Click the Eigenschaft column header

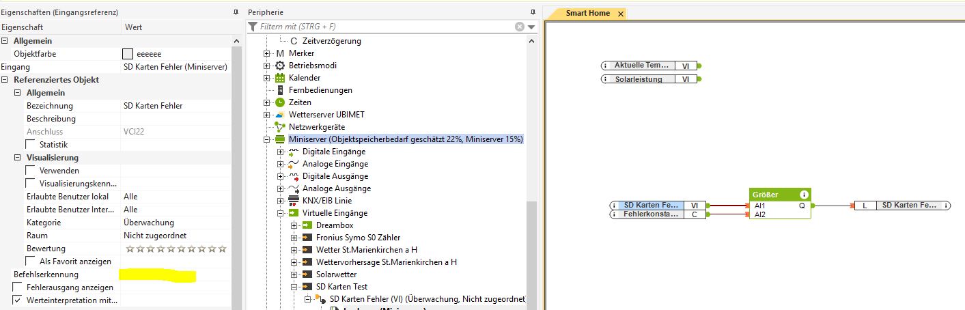[23, 27]
